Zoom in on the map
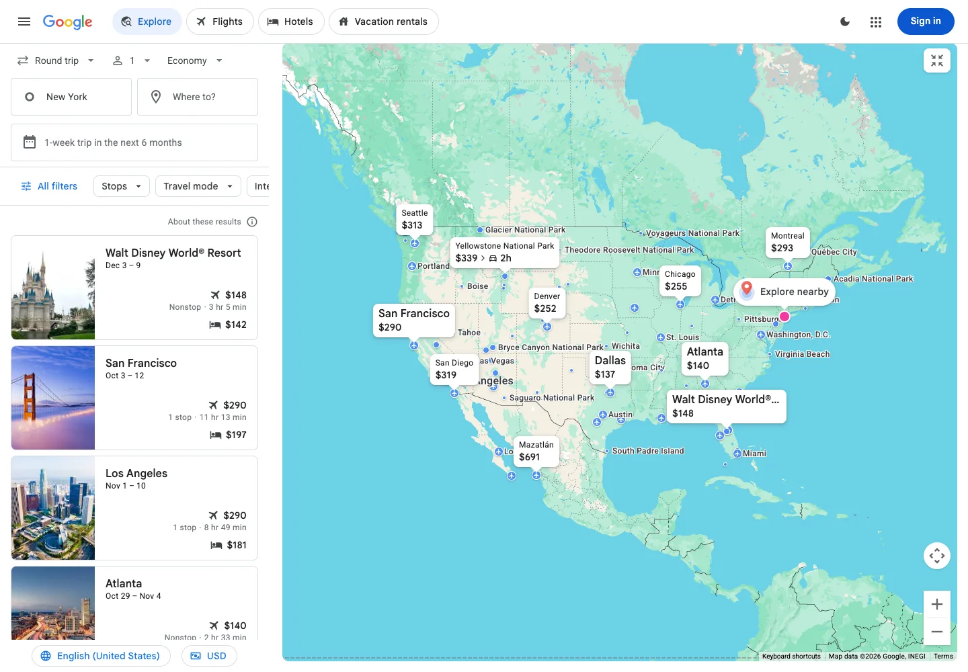The width and height of the screenshot is (968, 672). pos(937,604)
